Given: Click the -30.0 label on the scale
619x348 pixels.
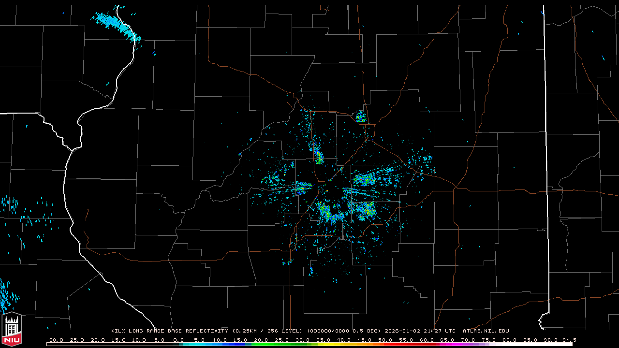Looking at the screenshot, I should point(54,340).
